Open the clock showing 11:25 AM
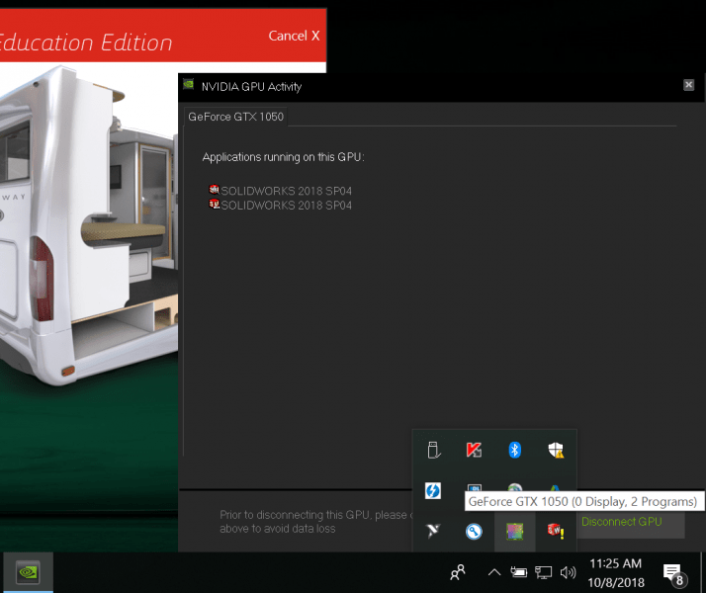 (615, 572)
